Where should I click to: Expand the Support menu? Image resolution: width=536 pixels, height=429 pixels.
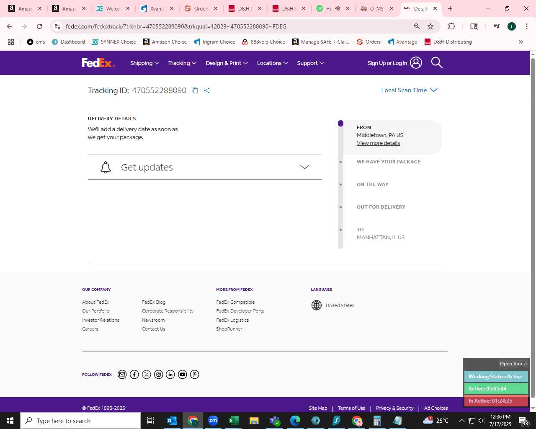[311, 63]
